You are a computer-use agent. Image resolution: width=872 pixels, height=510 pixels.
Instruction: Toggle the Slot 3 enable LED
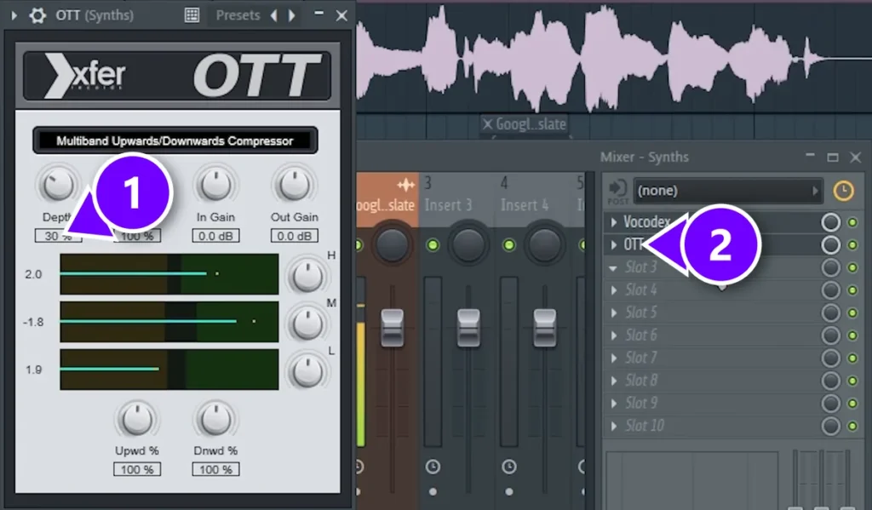point(852,267)
